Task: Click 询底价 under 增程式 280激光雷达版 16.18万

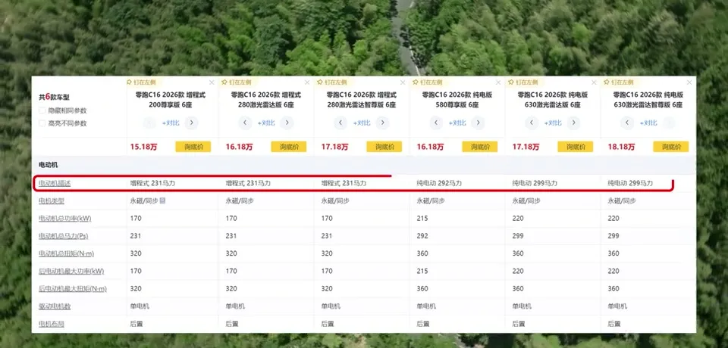Action: tap(289, 147)
